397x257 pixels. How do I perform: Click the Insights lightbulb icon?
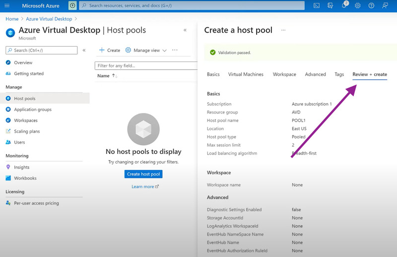(8, 167)
